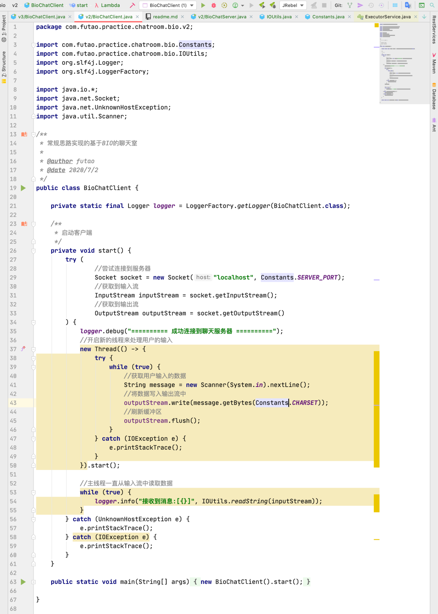The width and height of the screenshot is (438, 614).
Task: Switch to v3/BioChatClient.java tab
Action: tap(41, 17)
